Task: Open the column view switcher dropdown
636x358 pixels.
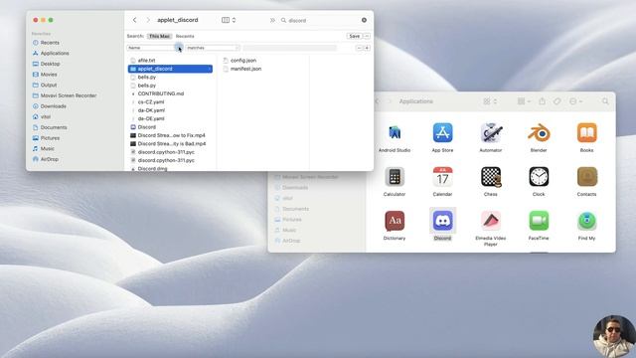Action: 229,20
